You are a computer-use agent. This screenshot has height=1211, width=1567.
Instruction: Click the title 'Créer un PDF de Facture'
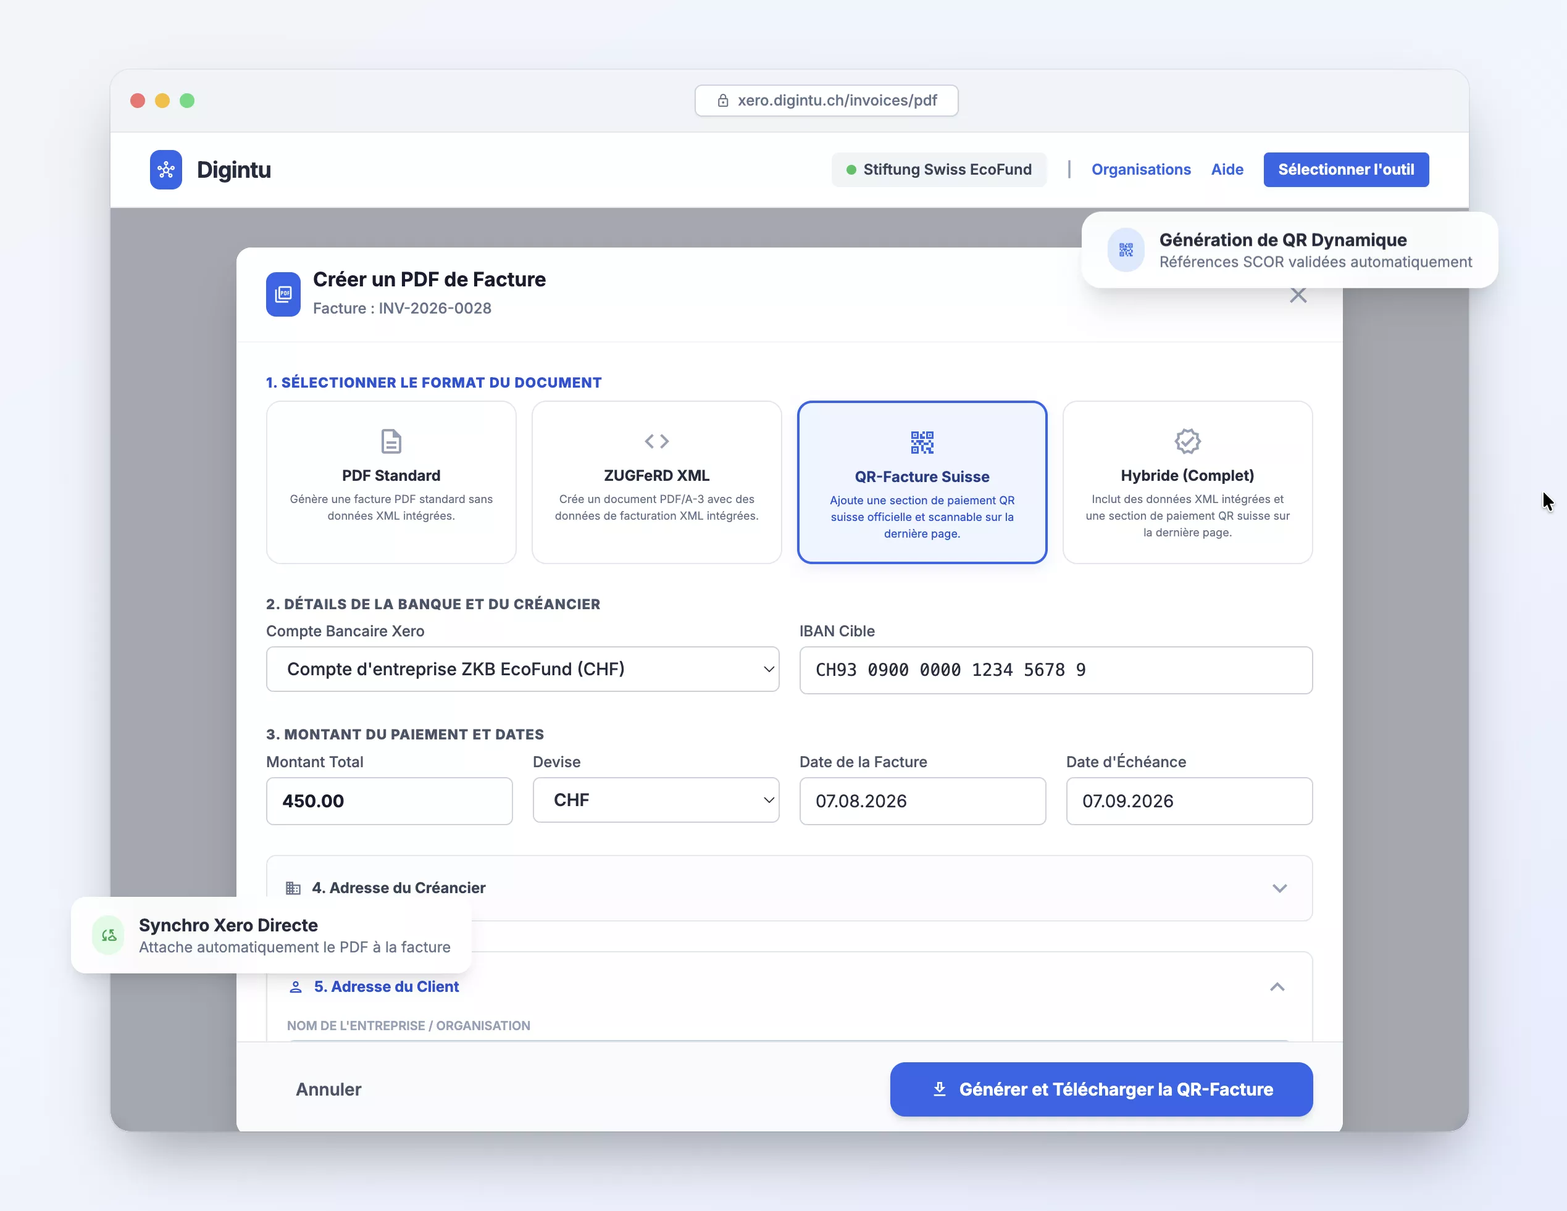[429, 280]
